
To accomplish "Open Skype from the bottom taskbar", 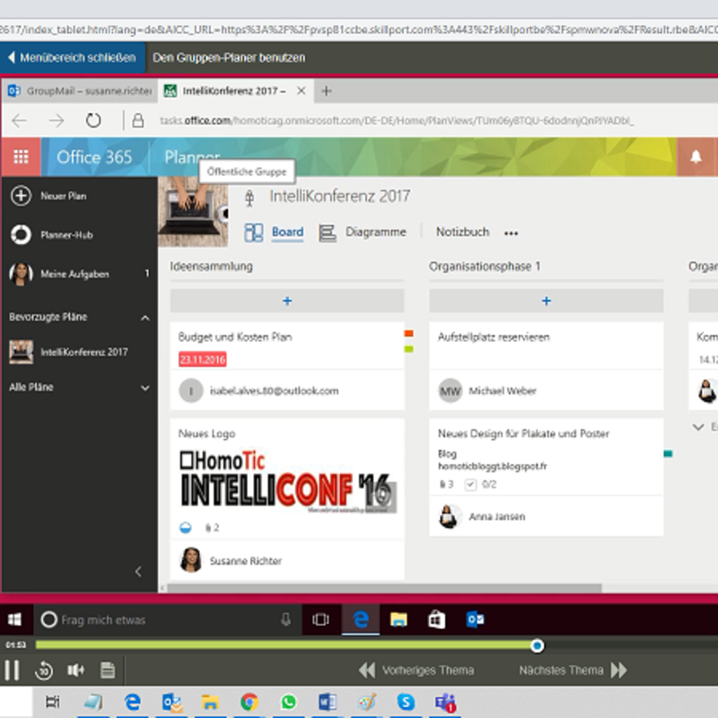I will tap(406, 702).
